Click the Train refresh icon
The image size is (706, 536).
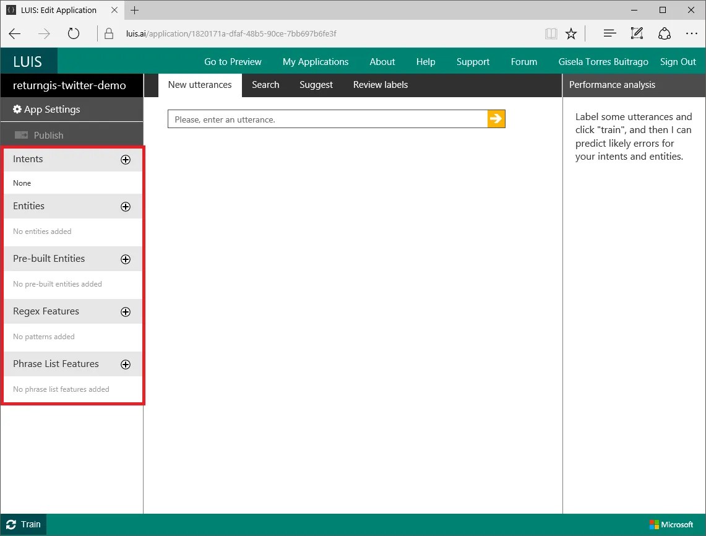click(11, 524)
